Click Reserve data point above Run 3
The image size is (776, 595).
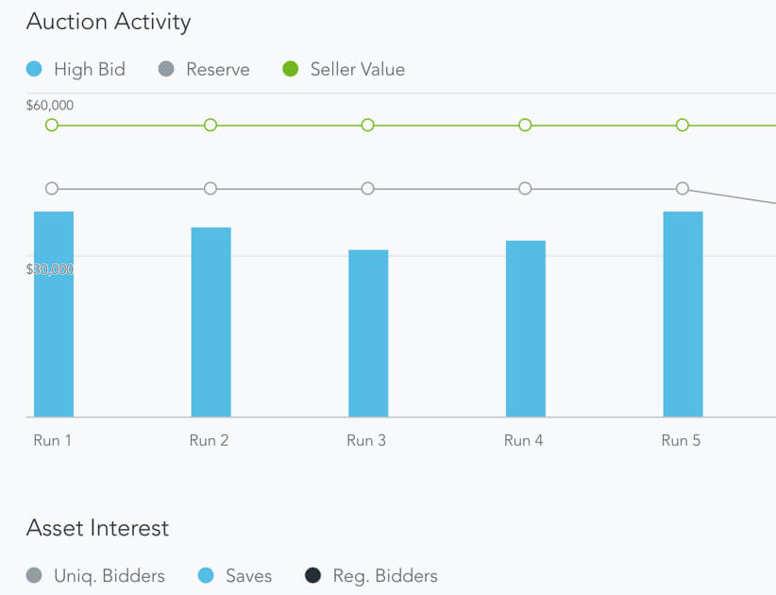368,189
